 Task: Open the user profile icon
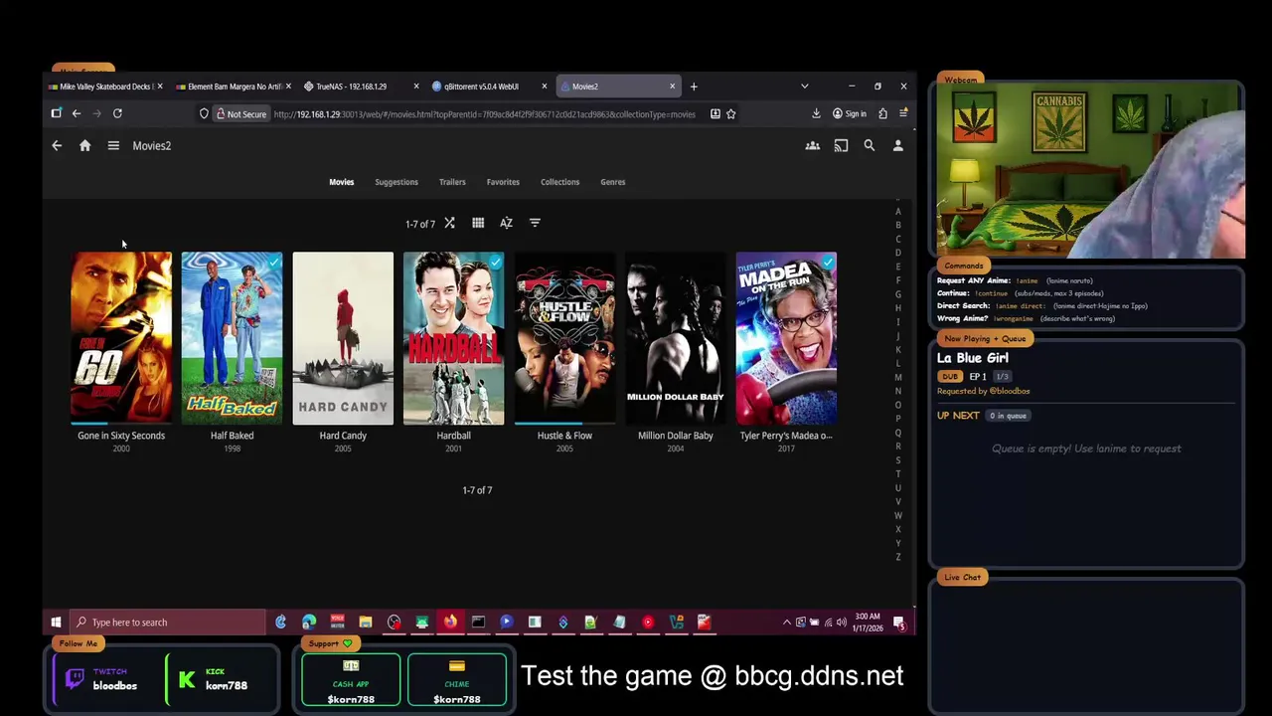897,145
